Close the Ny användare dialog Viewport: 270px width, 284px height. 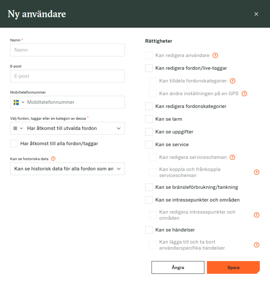coord(256,14)
